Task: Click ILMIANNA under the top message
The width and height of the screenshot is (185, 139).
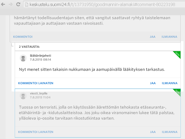Action: pos(169,37)
